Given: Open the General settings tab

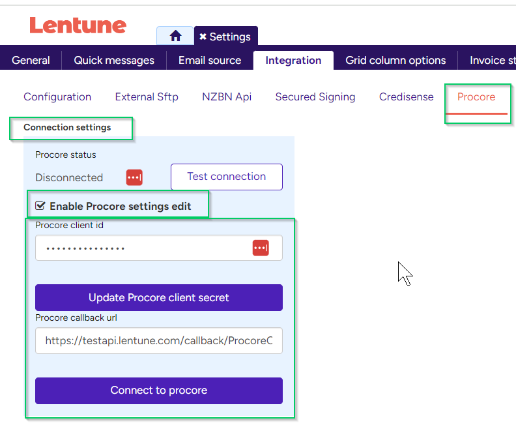Looking at the screenshot, I should tap(31, 61).
